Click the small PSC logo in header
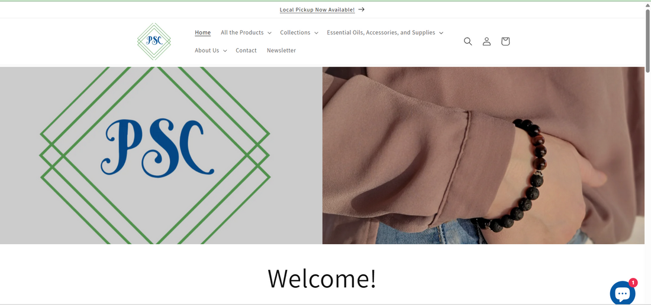This screenshot has width=651, height=305. 154,41
